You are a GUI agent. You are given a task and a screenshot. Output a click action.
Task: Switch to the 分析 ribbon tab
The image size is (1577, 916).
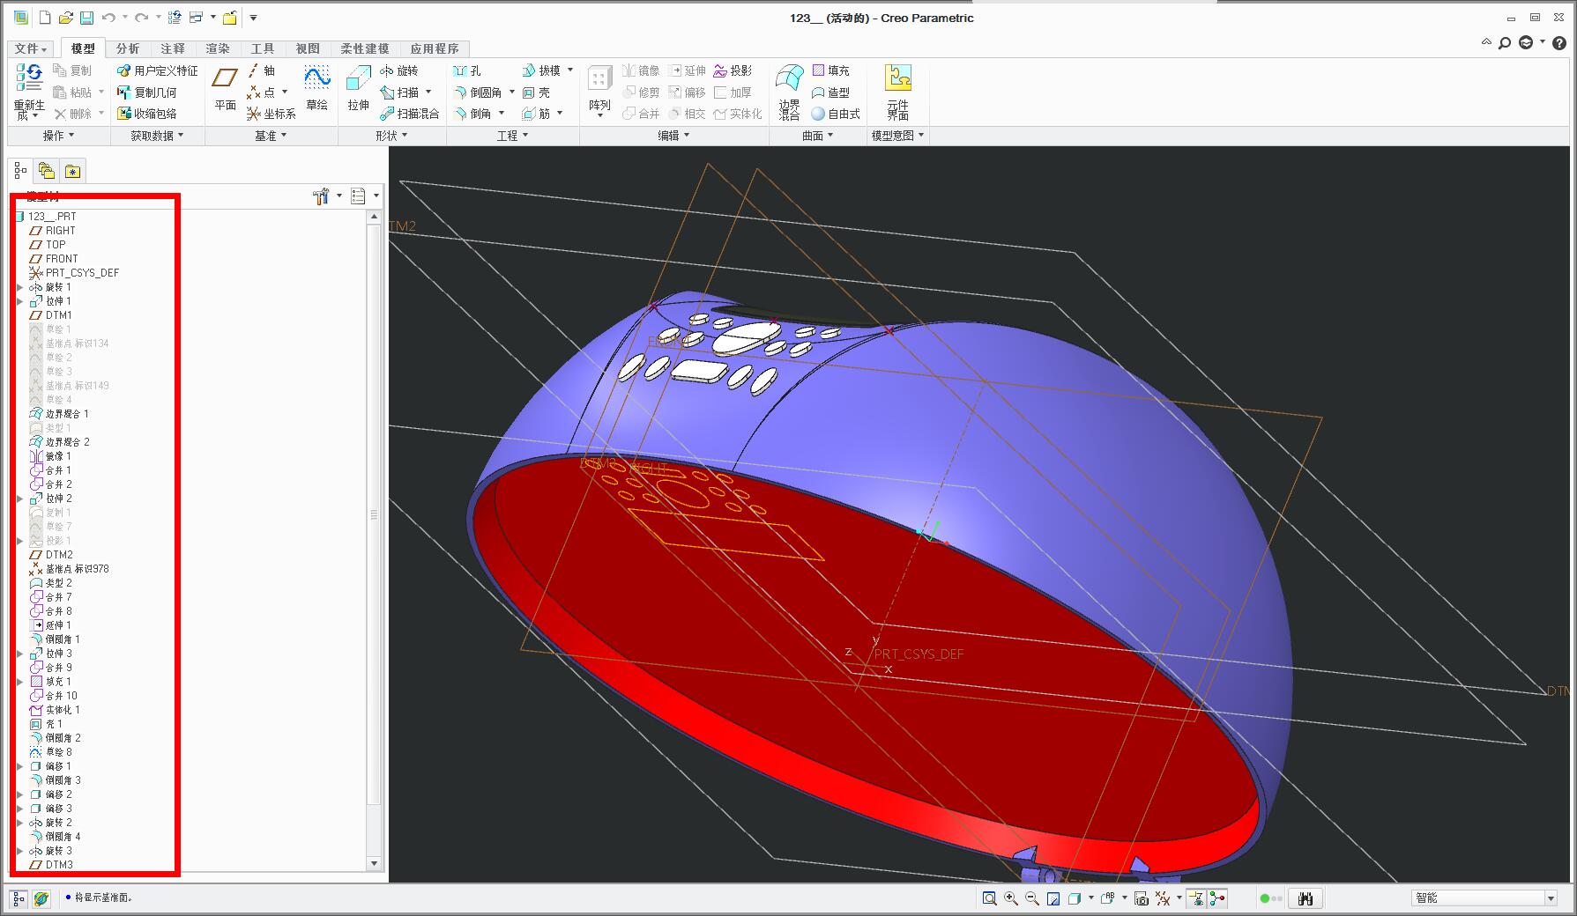(128, 48)
